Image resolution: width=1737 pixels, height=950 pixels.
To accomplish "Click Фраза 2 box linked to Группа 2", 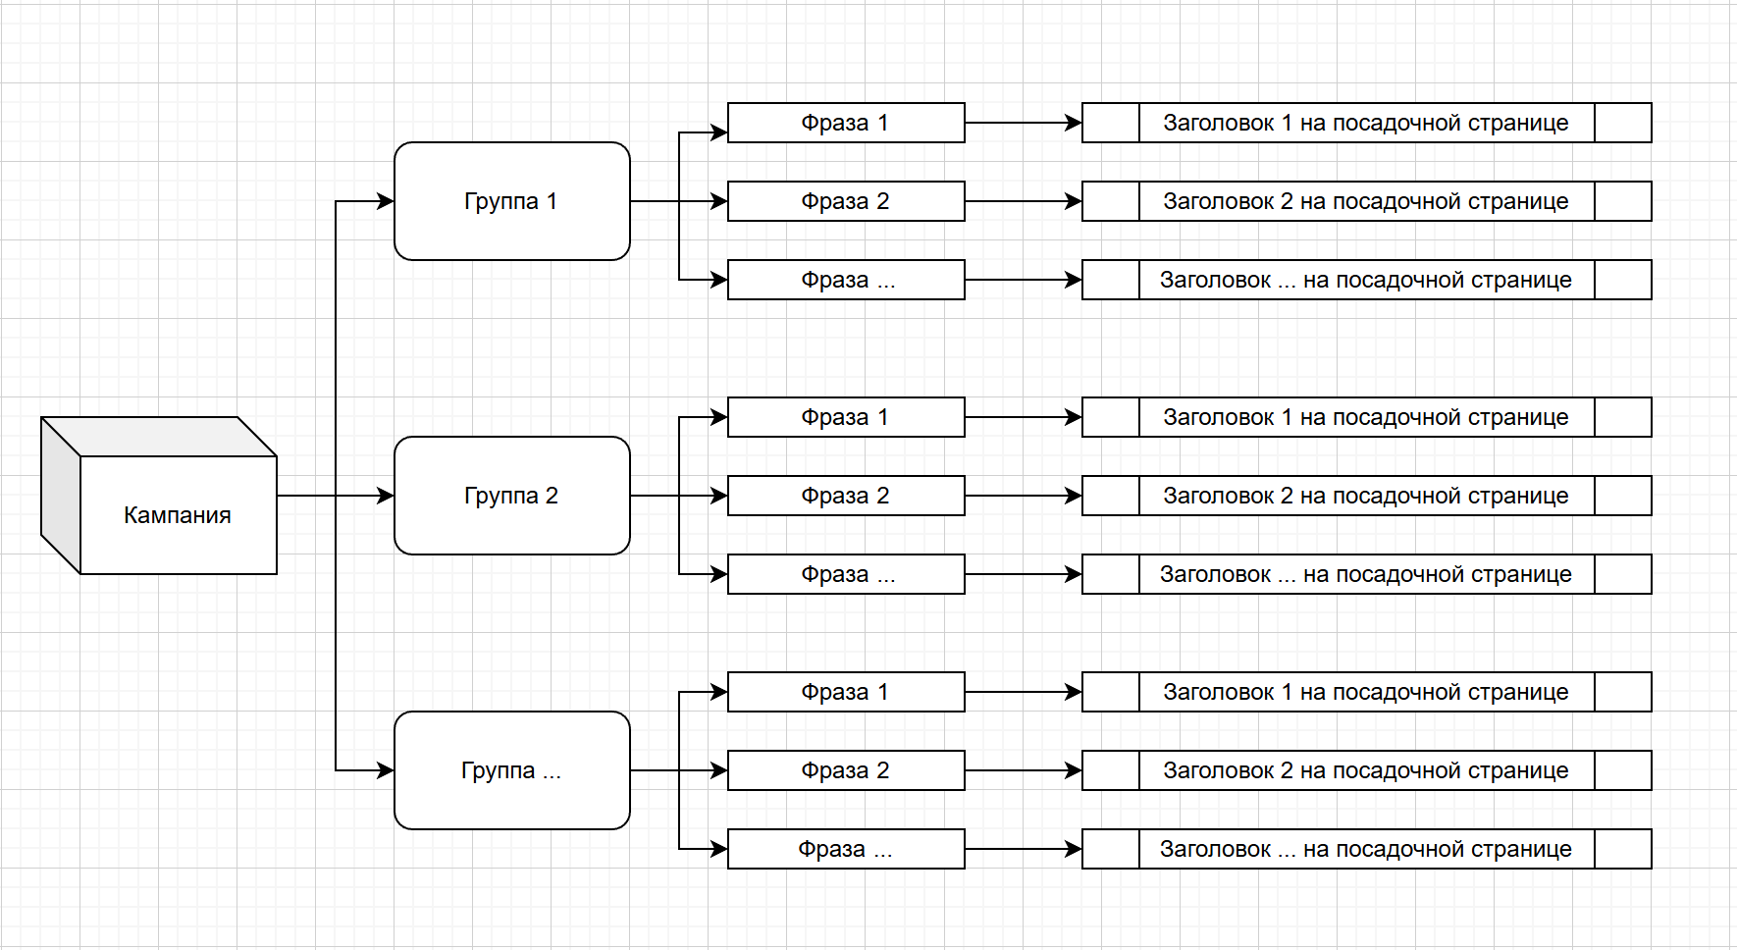I will [x=846, y=496].
